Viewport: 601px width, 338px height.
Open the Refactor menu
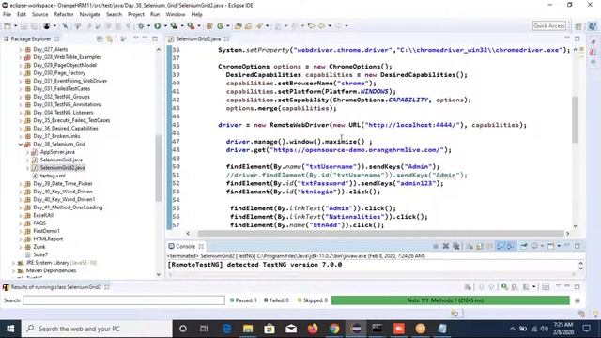64,14
